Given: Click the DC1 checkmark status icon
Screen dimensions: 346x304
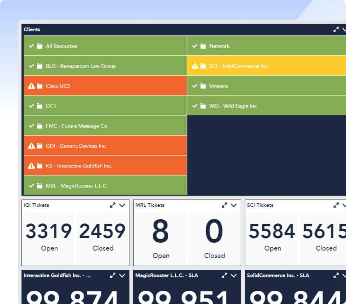Looking at the screenshot, I should click(31, 106).
